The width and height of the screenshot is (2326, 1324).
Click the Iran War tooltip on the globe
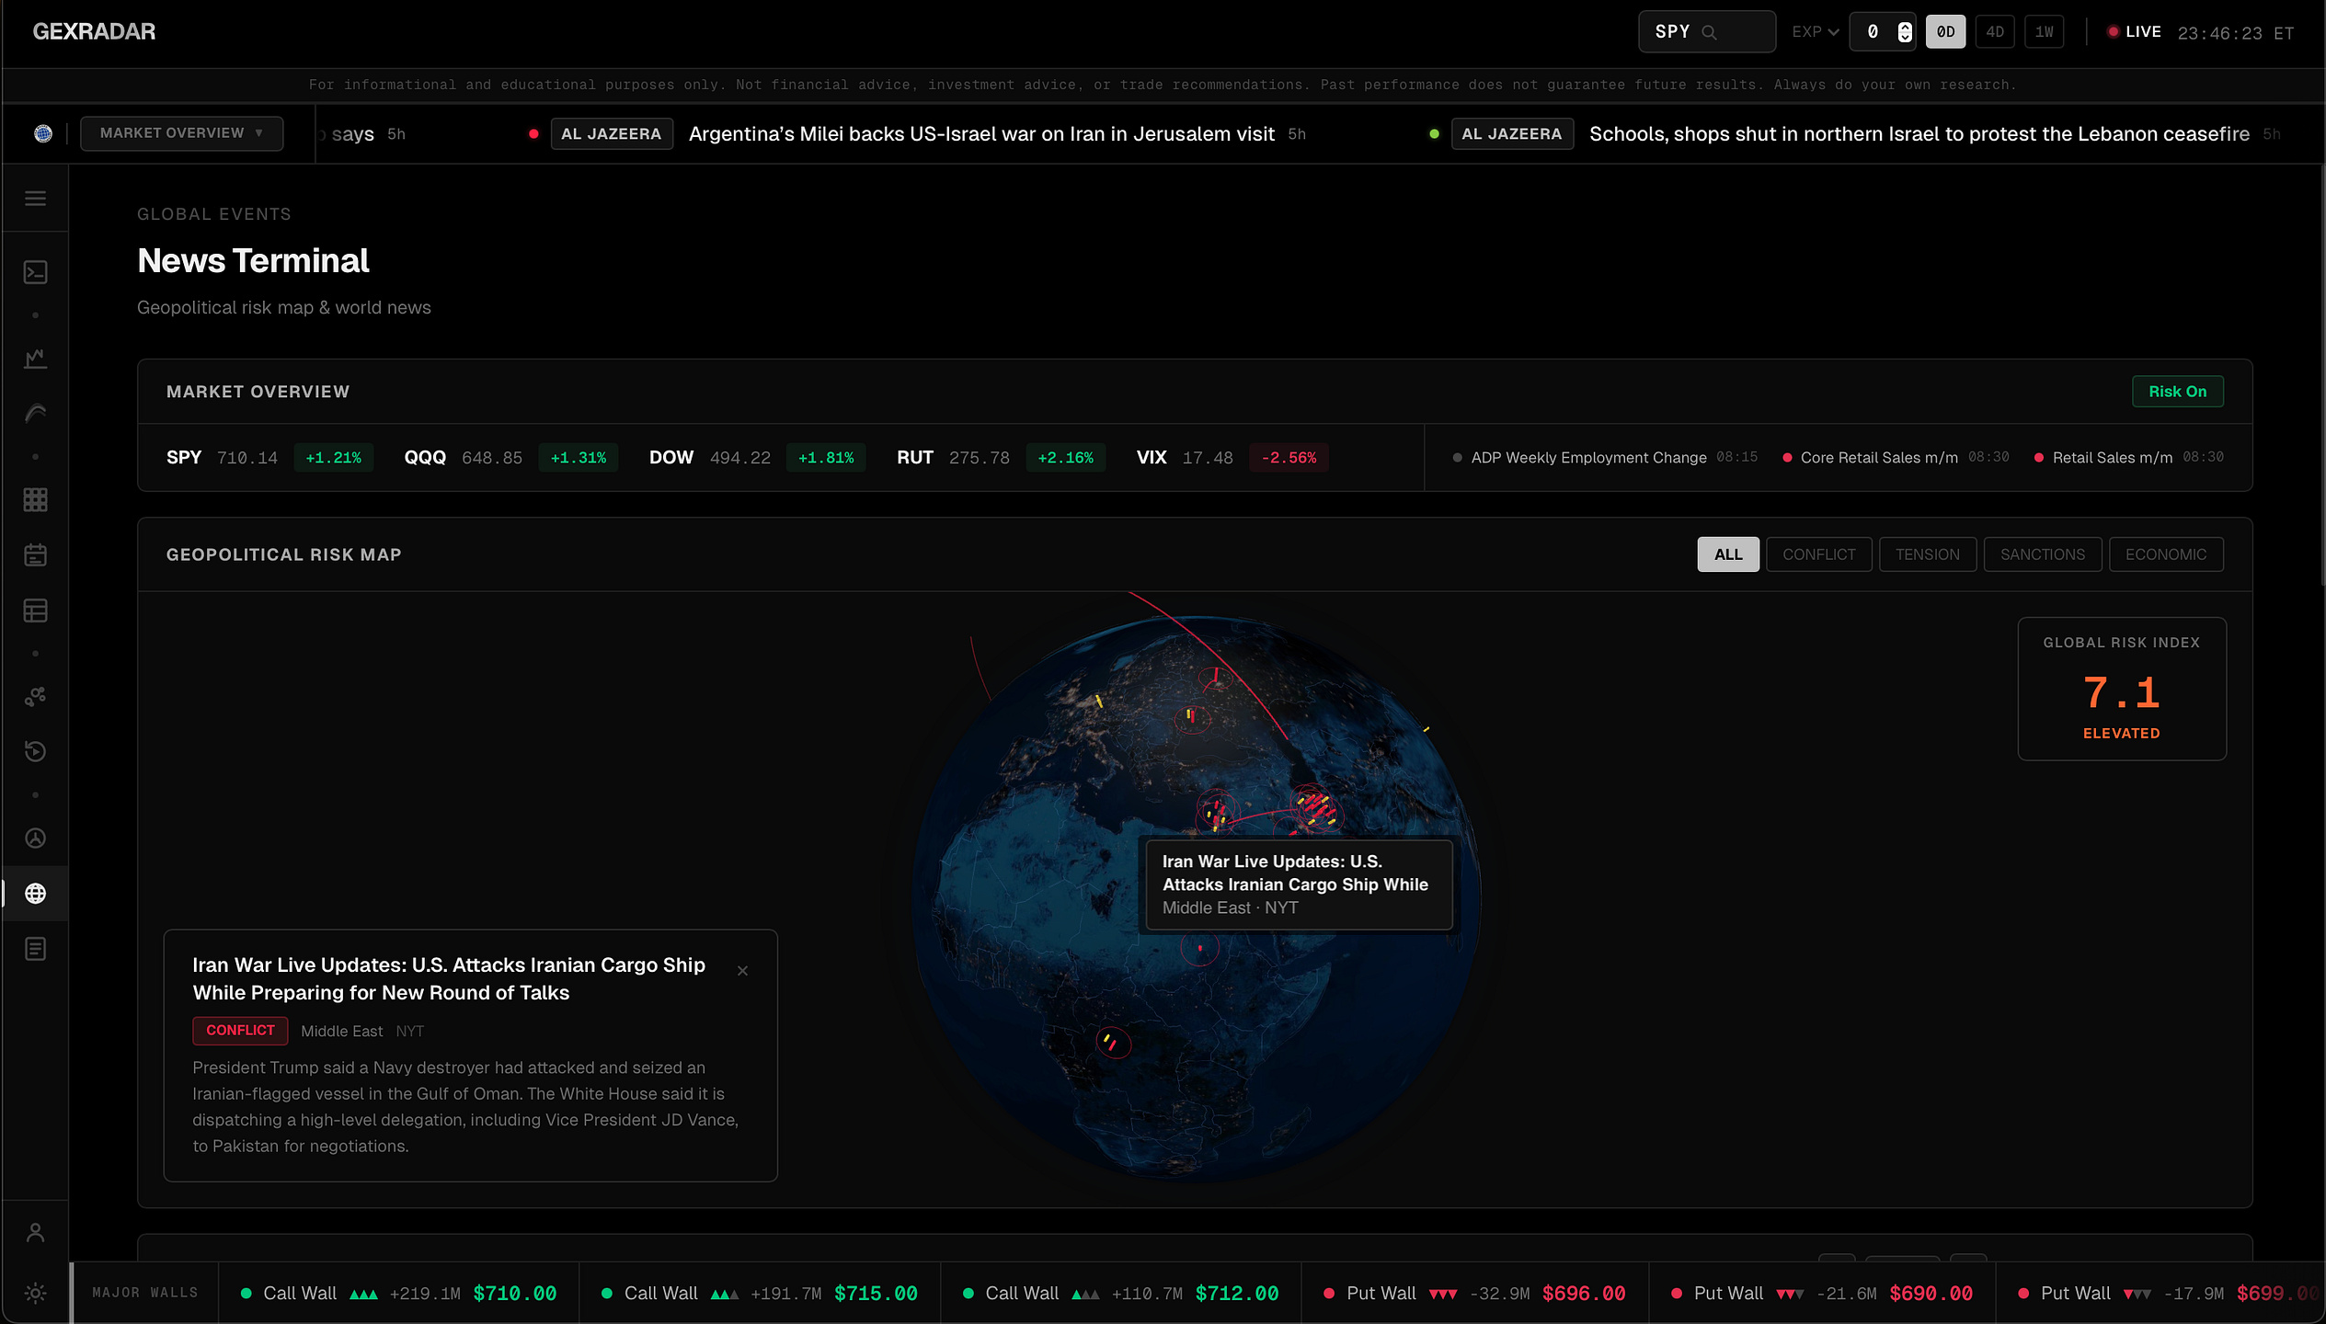pos(1299,885)
